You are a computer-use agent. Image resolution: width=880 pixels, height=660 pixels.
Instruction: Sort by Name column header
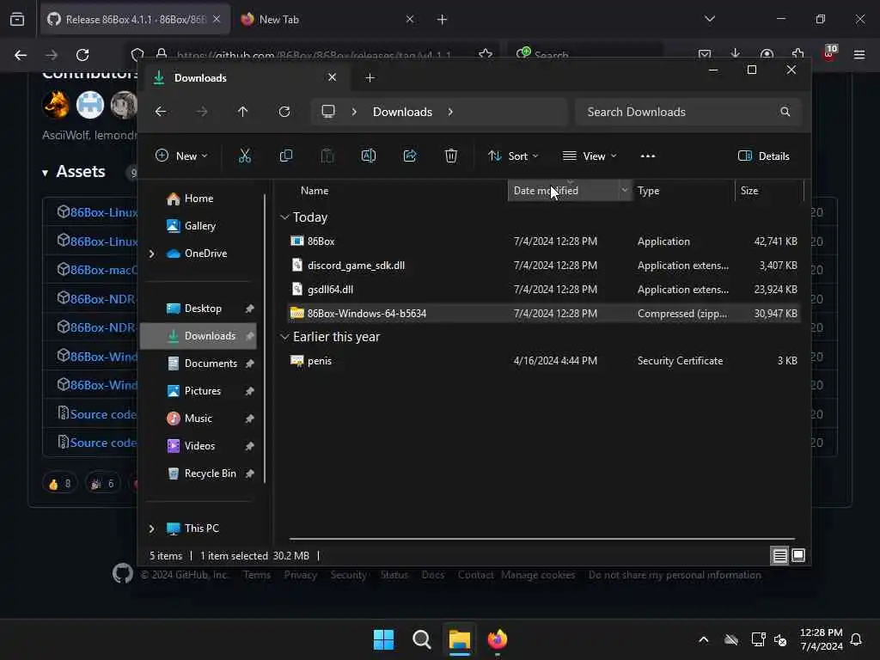click(x=315, y=191)
